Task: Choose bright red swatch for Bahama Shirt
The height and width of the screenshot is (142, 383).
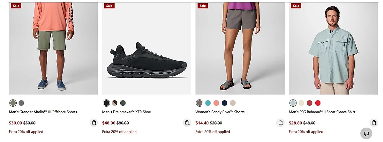Action: (318, 103)
